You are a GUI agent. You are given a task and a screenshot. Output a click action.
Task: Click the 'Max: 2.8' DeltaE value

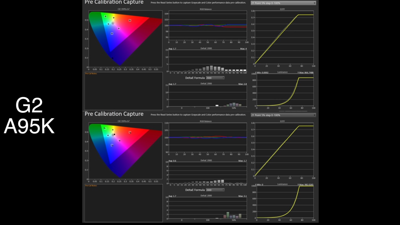coord(242,84)
